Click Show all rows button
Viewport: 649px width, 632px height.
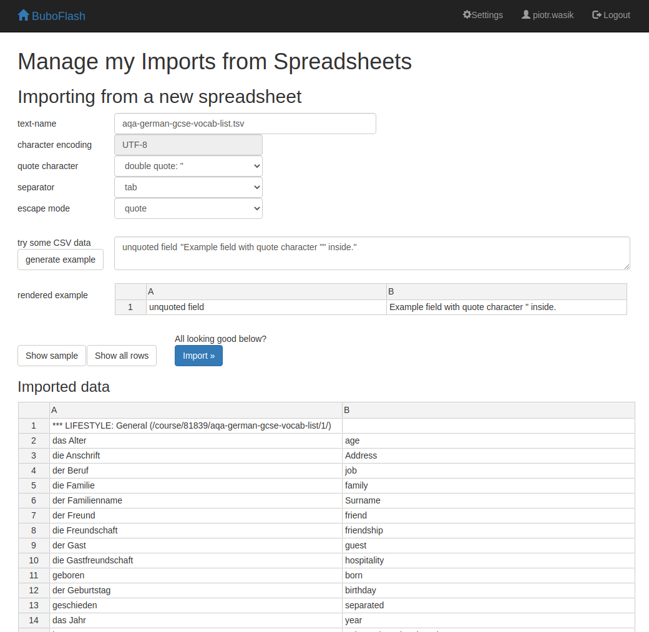pos(122,356)
